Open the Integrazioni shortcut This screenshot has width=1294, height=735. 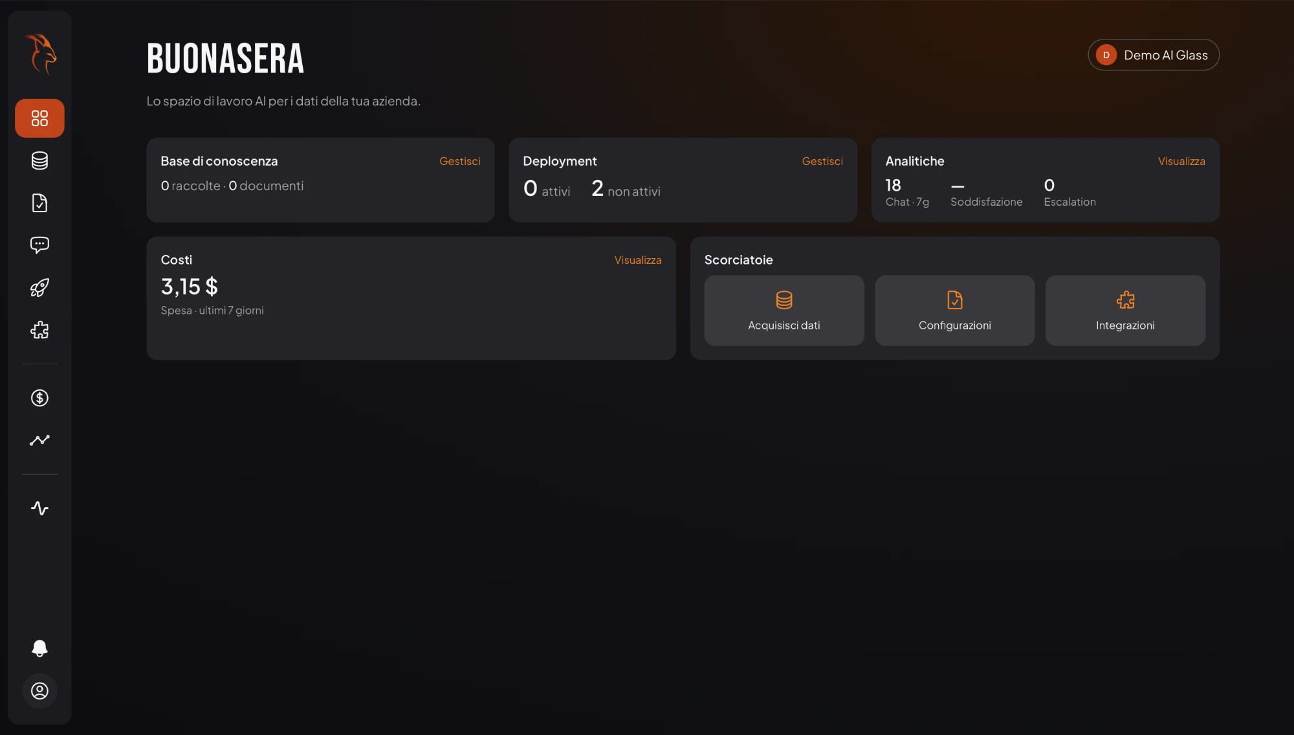(x=1125, y=311)
